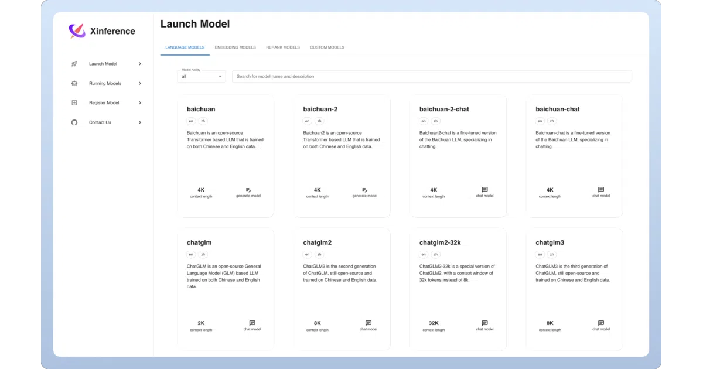Open the chatglm2-32k model card
The width and height of the screenshot is (703, 369).
[458, 289]
